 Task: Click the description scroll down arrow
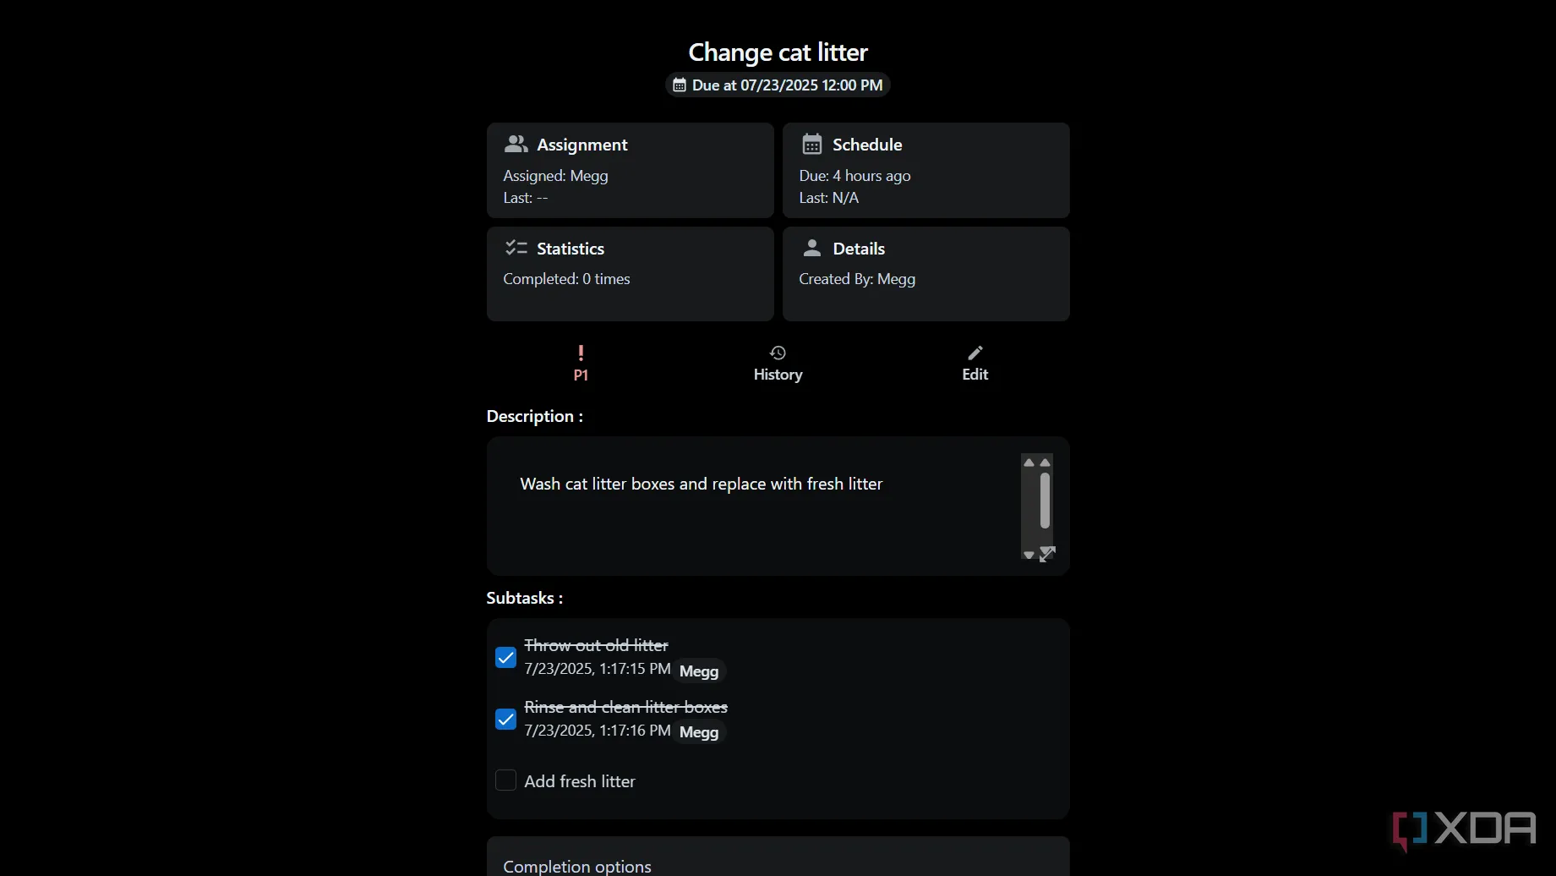(1029, 555)
